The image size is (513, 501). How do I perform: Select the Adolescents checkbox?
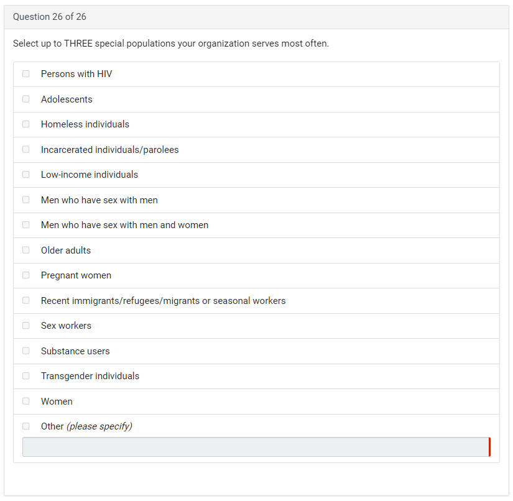pos(26,99)
